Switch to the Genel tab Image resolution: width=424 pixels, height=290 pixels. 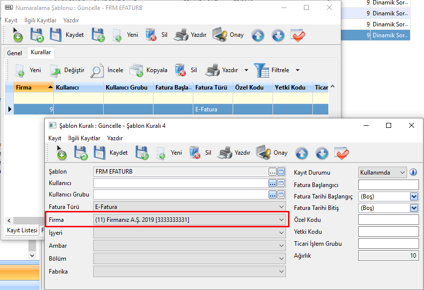pos(14,53)
